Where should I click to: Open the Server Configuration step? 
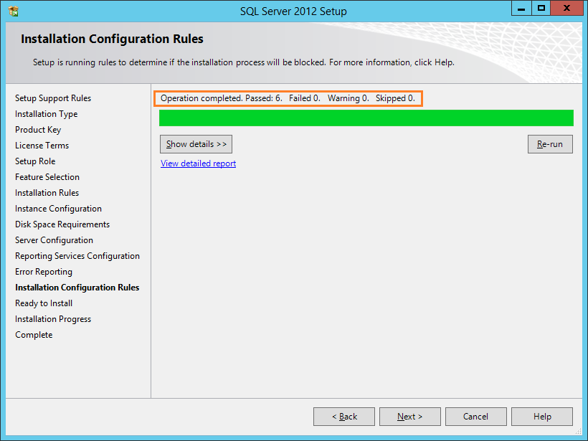tap(54, 240)
